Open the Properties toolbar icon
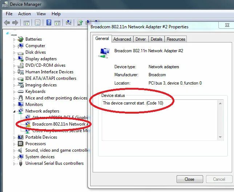Screen dimensions: 234x192 (x=38, y=23)
